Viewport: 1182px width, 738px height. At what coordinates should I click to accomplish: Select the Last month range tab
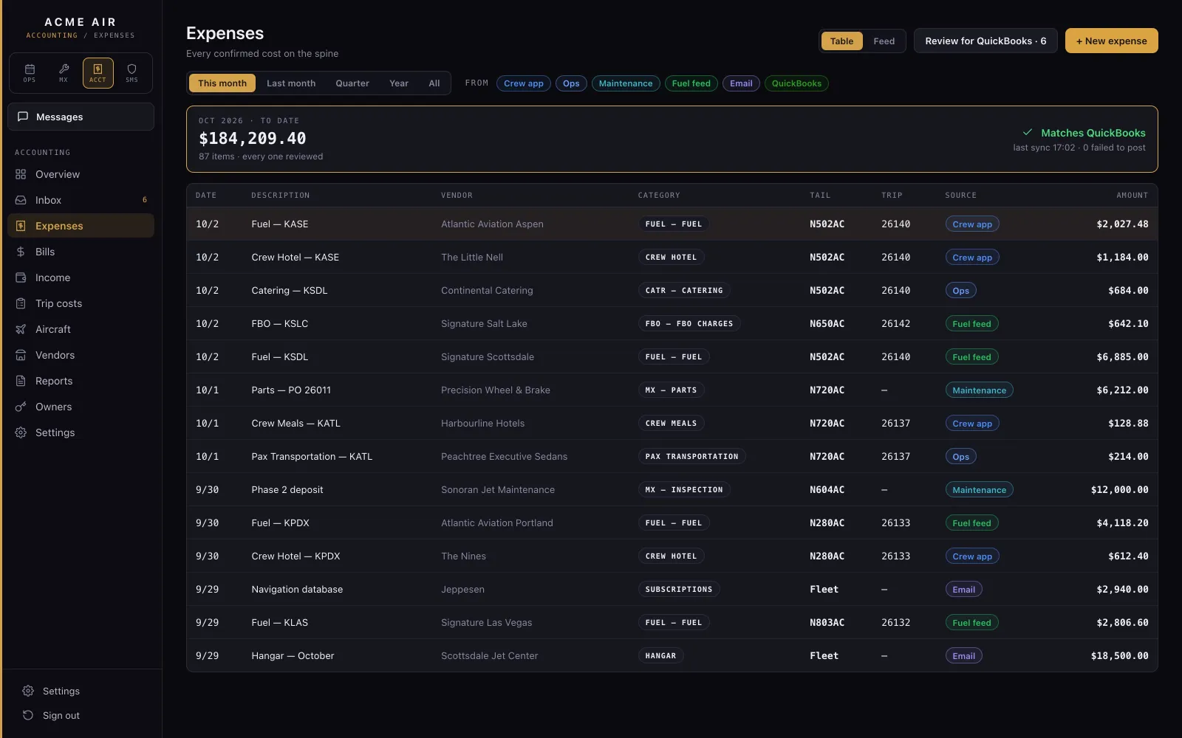point(291,83)
